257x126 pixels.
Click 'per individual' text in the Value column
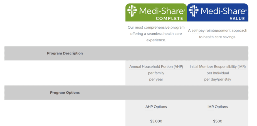pyautogui.click(x=218, y=73)
